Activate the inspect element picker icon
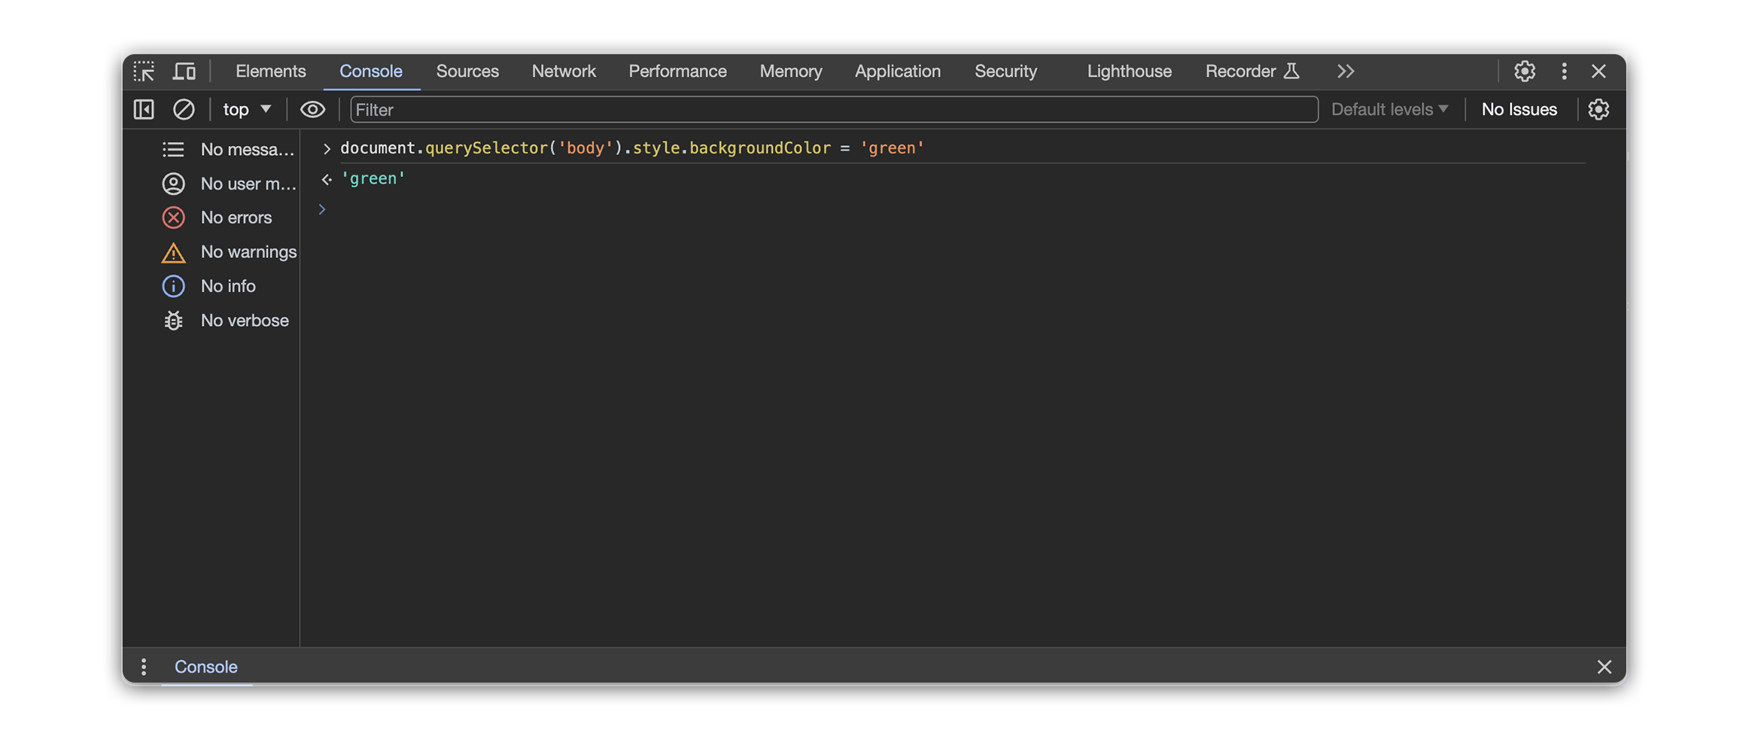Image resolution: width=1749 pixels, height=736 pixels. 144,71
